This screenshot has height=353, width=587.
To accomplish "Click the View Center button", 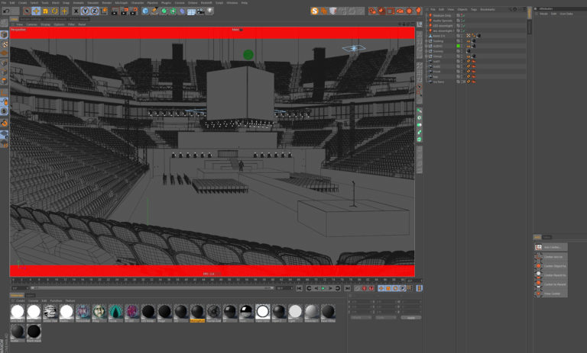I will tap(550, 294).
